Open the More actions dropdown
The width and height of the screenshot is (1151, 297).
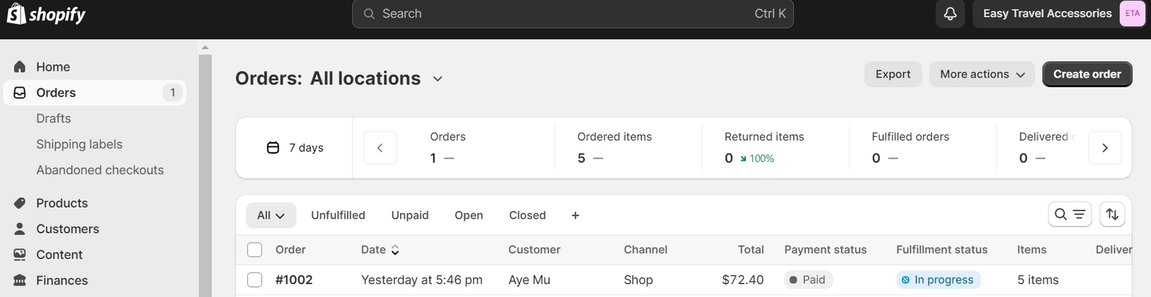[981, 74]
